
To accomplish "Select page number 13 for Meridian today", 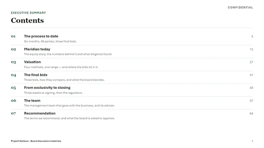I will (x=251, y=49).
